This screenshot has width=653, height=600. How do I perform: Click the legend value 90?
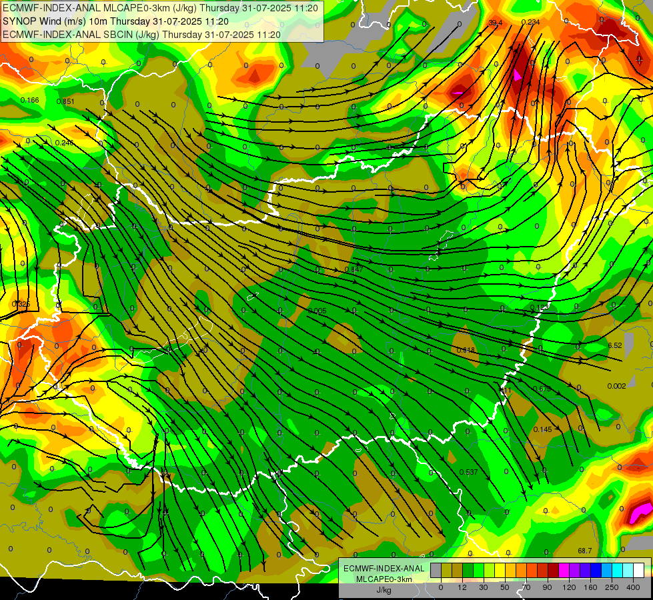(x=547, y=587)
